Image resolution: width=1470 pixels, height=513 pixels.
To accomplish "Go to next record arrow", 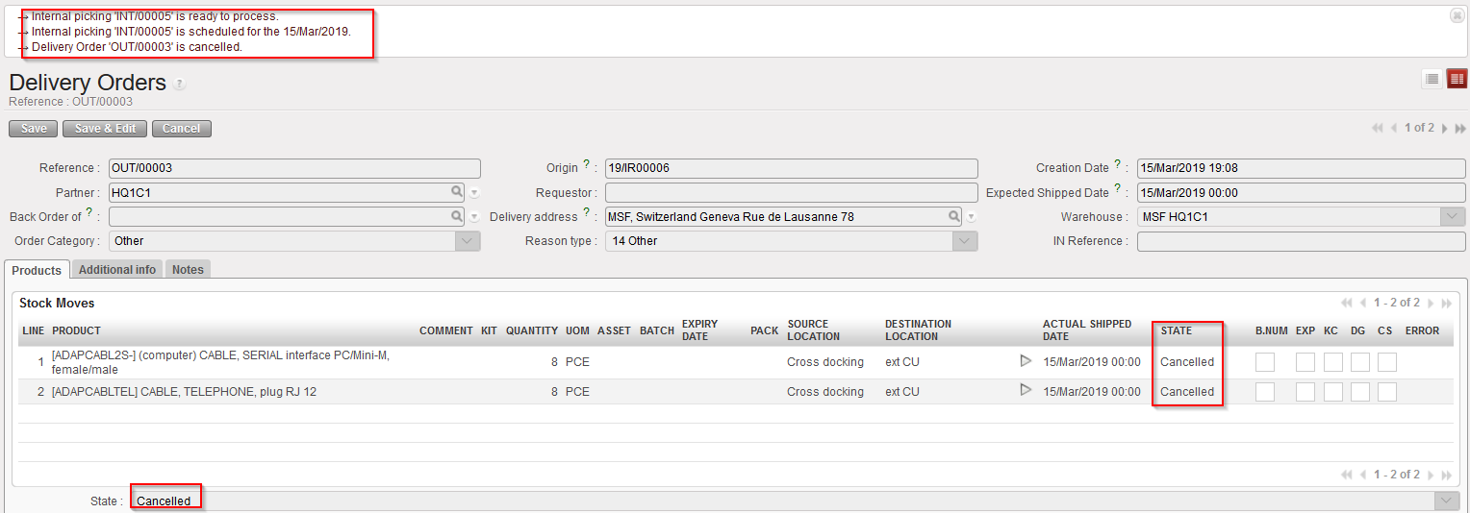I will tap(1446, 129).
